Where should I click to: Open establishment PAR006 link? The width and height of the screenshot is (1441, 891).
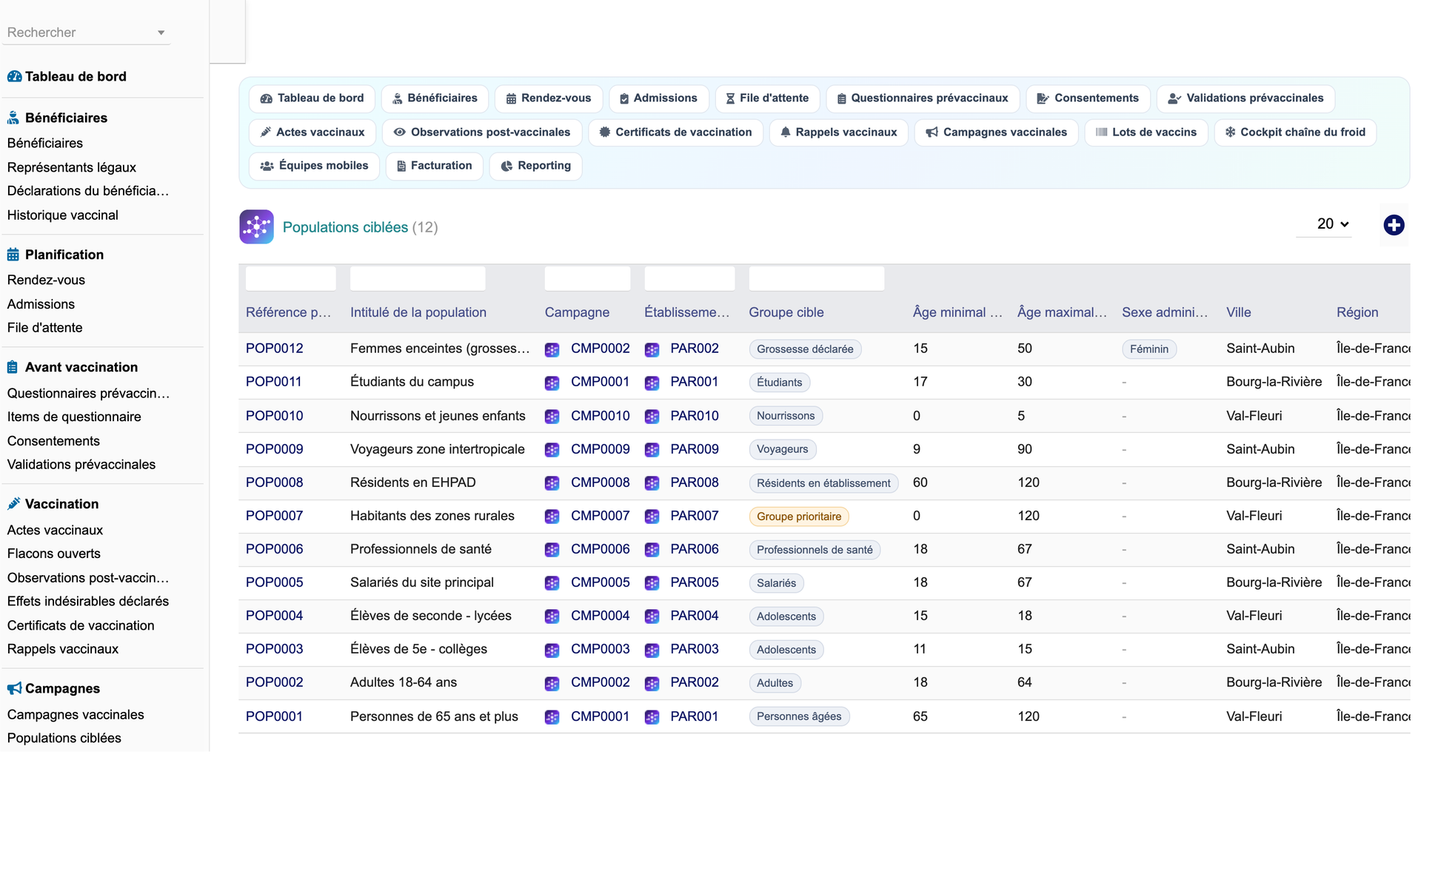(695, 549)
